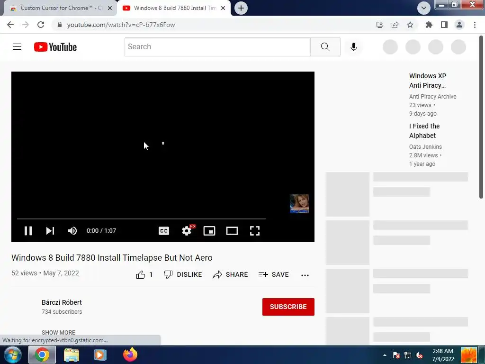Toggle Chrome side panel
This screenshot has width=485, height=364.
click(x=444, y=25)
